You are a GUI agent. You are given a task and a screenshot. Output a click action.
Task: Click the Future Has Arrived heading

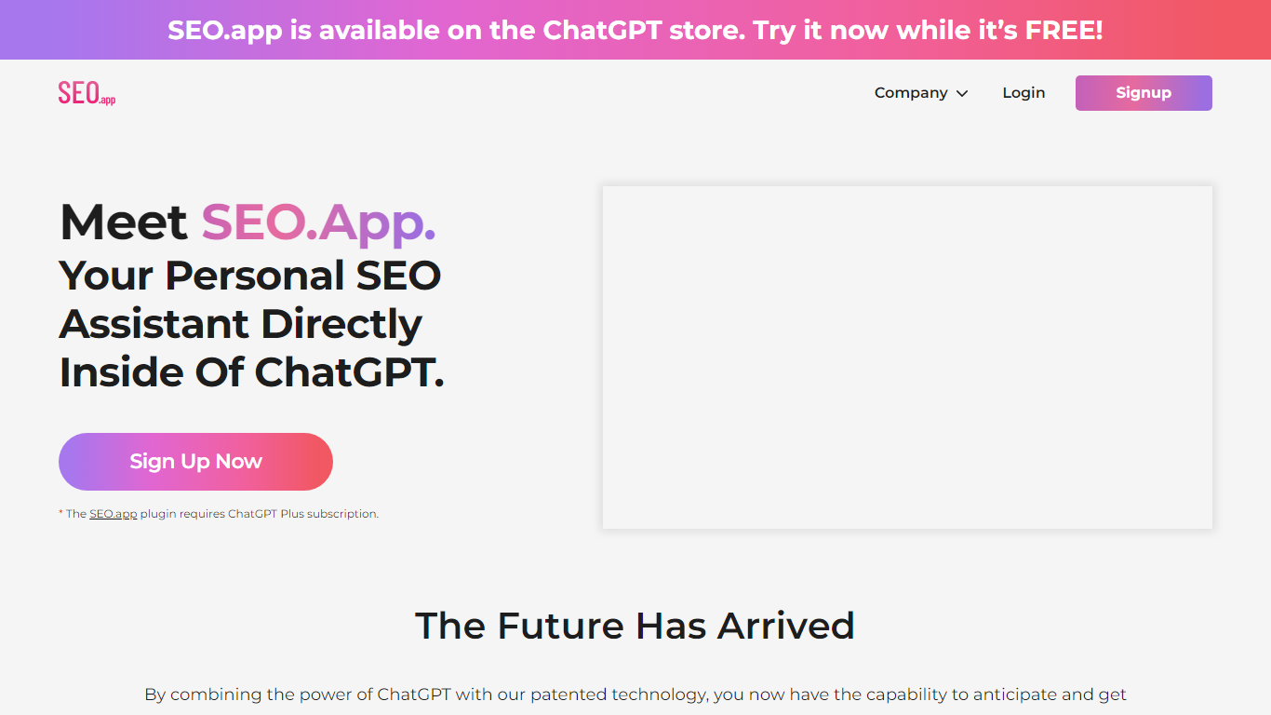(x=635, y=626)
